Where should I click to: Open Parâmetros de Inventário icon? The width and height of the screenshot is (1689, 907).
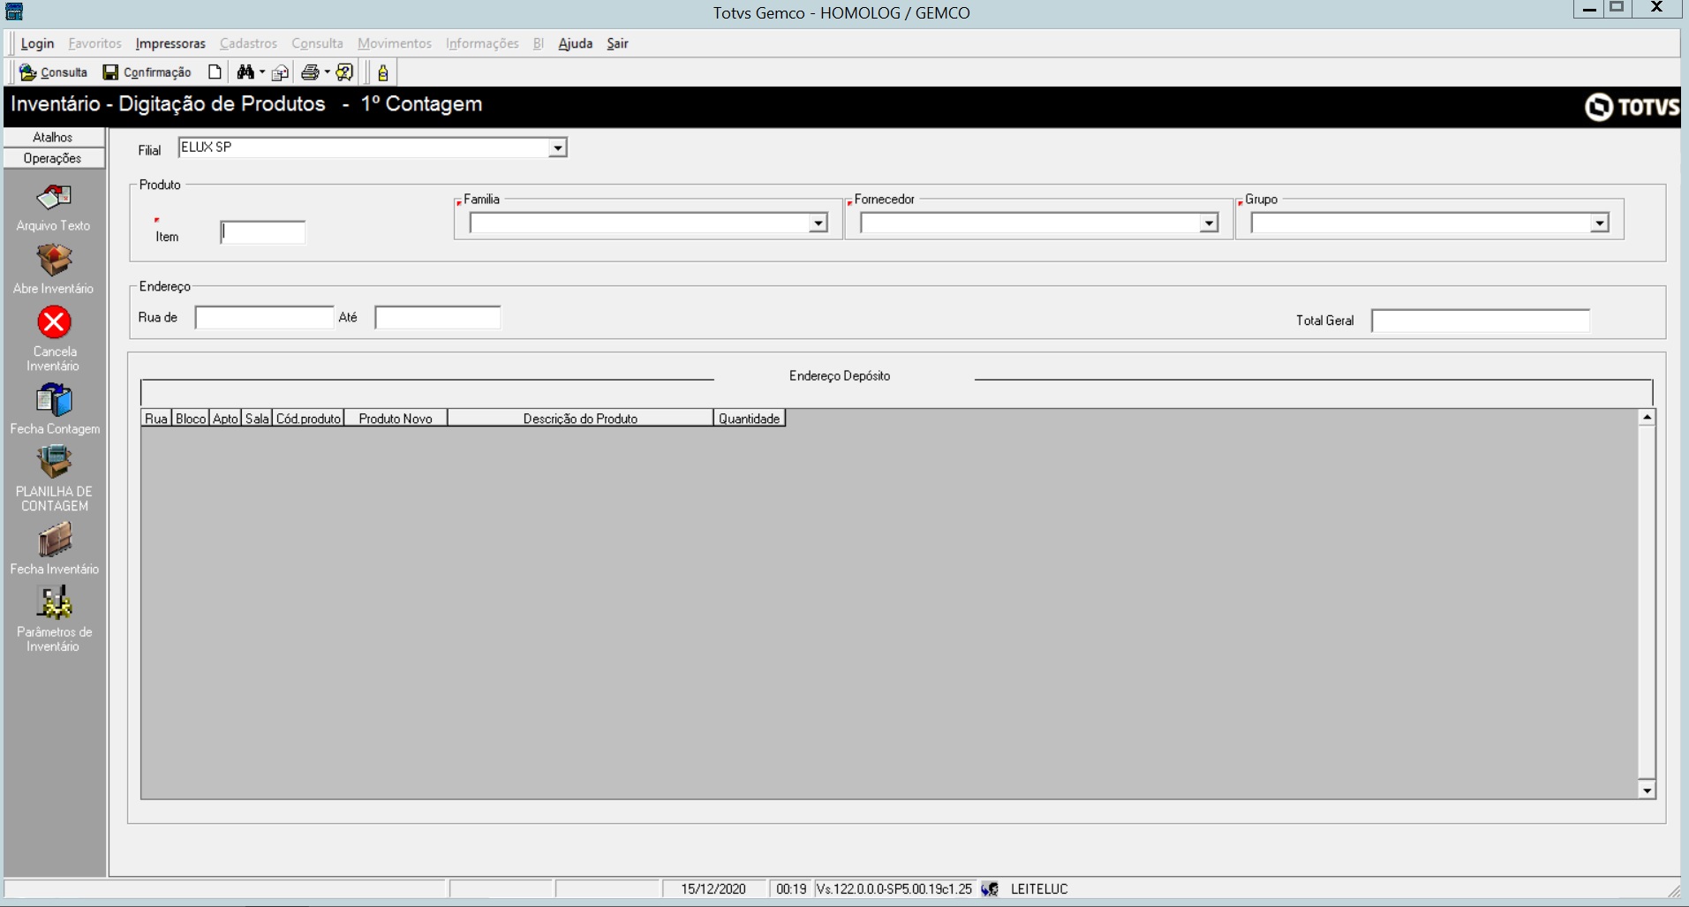coord(54,602)
